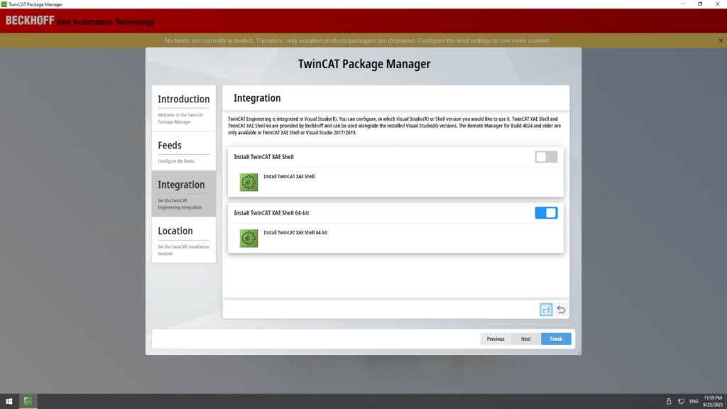Enable the Install TwinCAT XAE Shell toggle
727x409 pixels.
point(546,157)
